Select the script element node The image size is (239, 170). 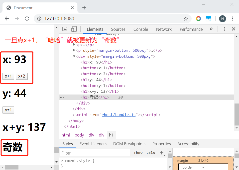[116, 115]
